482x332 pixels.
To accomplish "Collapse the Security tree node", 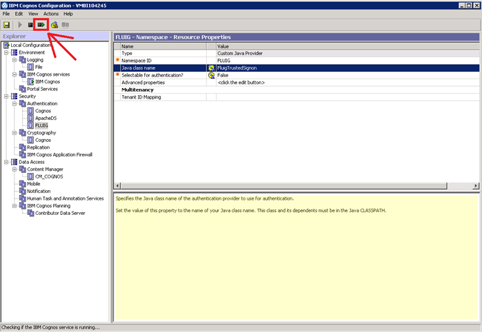I will pos(6,96).
